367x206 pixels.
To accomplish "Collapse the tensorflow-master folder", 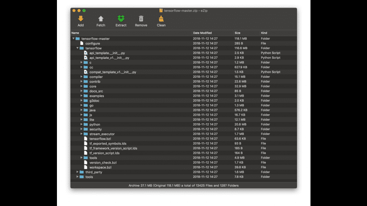I will click(73, 39).
